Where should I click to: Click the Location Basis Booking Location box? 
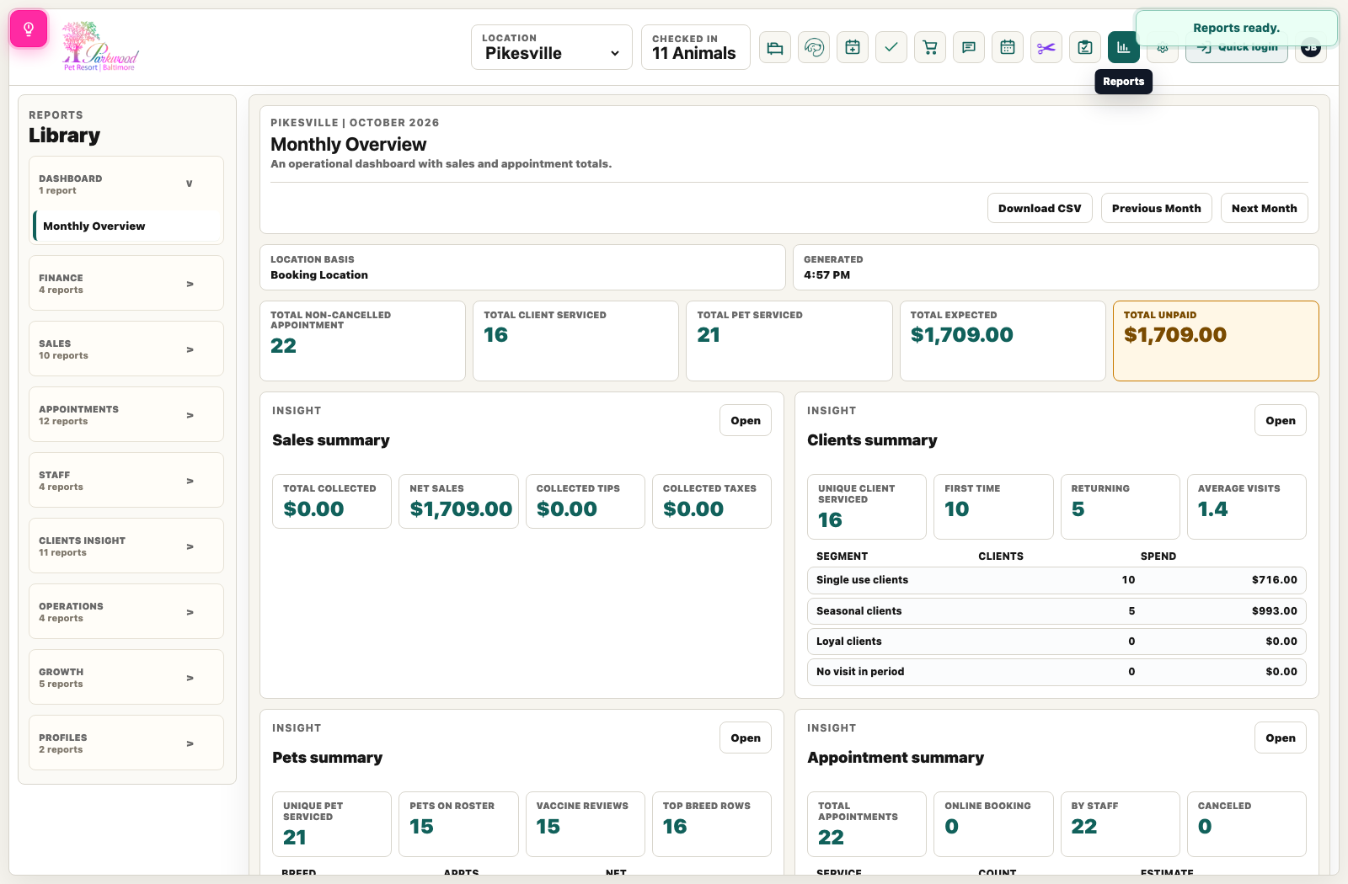click(522, 268)
